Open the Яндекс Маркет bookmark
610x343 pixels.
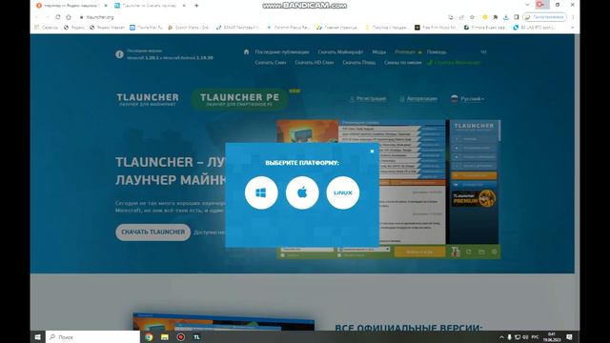point(107,28)
